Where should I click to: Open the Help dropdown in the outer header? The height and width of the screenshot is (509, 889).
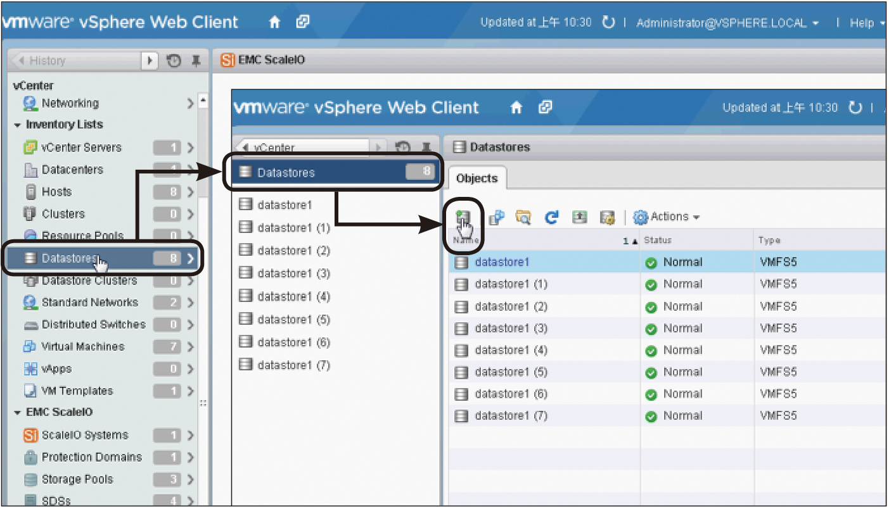(867, 23)
